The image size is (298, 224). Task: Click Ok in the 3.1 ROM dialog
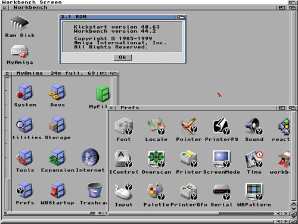123,57
